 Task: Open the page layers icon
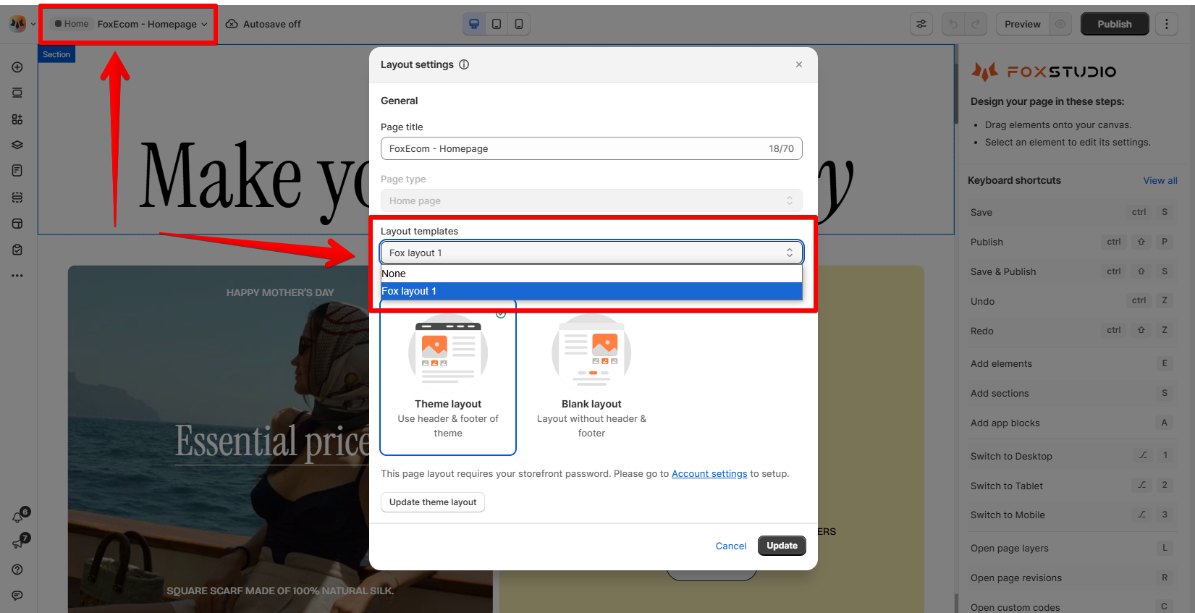pos(17,145)
